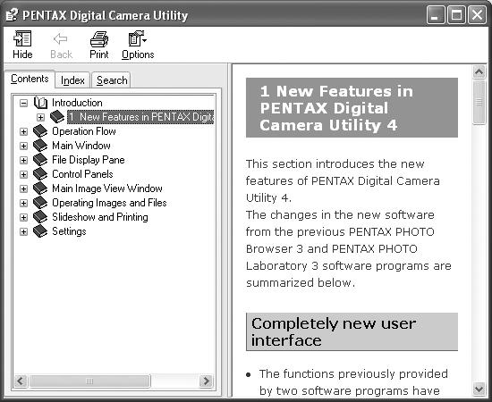Click the New Features in PENTAX page title

352,108
